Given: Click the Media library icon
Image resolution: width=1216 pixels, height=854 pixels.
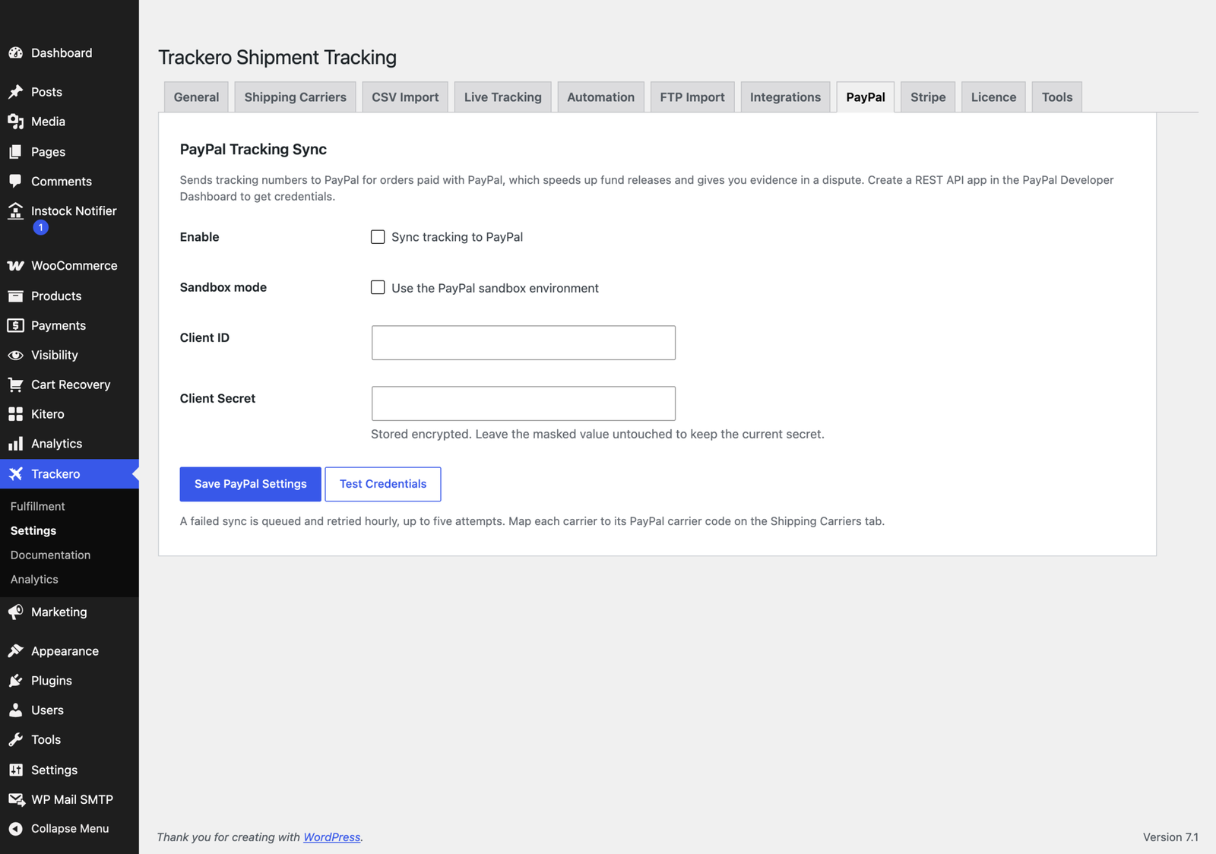Looking at the screenshot, I should 15,122.
